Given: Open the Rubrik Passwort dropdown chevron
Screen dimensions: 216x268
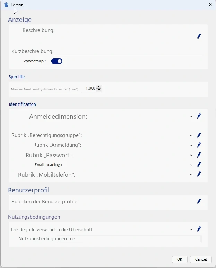Looking at the screenshot, I should tap(191, 155).
